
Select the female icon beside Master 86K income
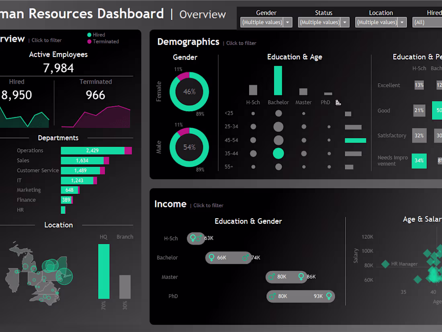(x=301, y=277)
